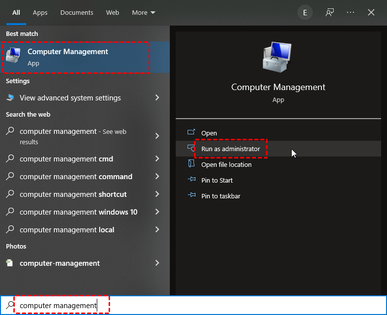Click the search icon beside computer management windows 10
This screenshot has height=315, width=387.
click(x=10, y=212)
